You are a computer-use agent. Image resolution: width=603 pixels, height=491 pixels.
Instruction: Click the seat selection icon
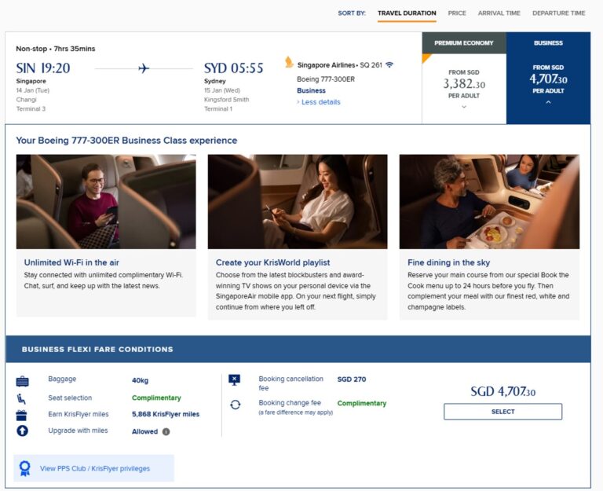coord(22,398)
